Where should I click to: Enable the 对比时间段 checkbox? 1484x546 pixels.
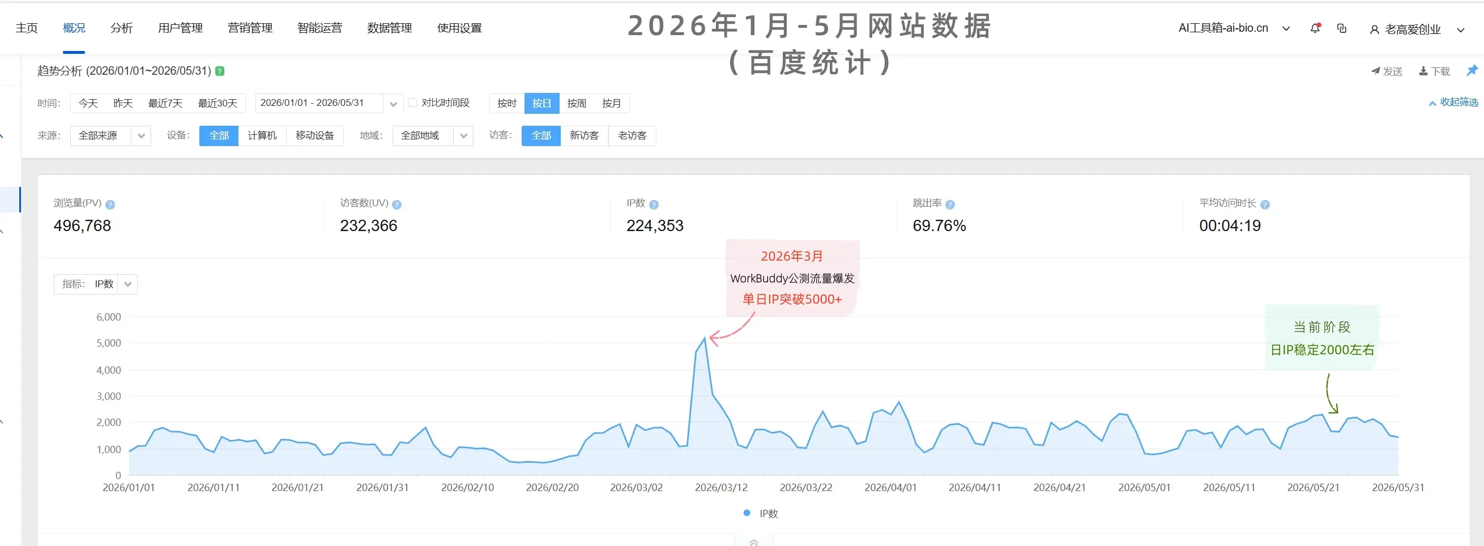pos(412,103)
